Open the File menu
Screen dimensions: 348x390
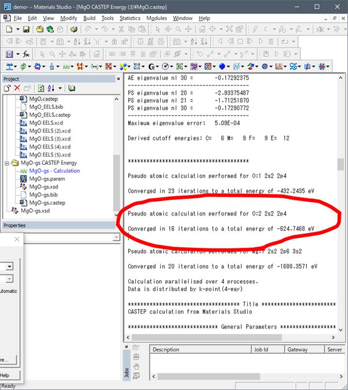click(x=17, y=18)
